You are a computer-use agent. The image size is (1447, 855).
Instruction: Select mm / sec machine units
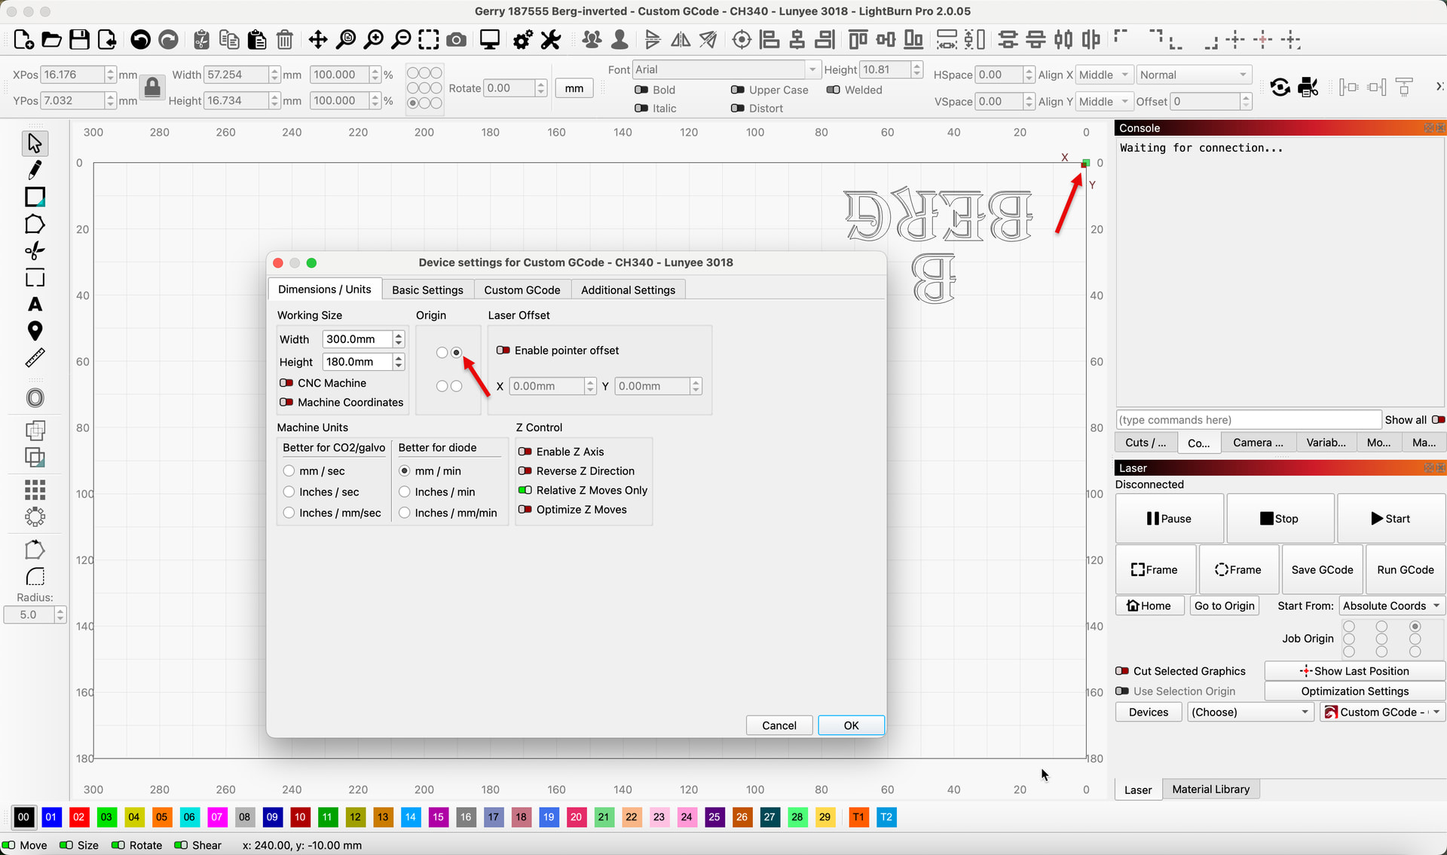(x=289, y=471)
